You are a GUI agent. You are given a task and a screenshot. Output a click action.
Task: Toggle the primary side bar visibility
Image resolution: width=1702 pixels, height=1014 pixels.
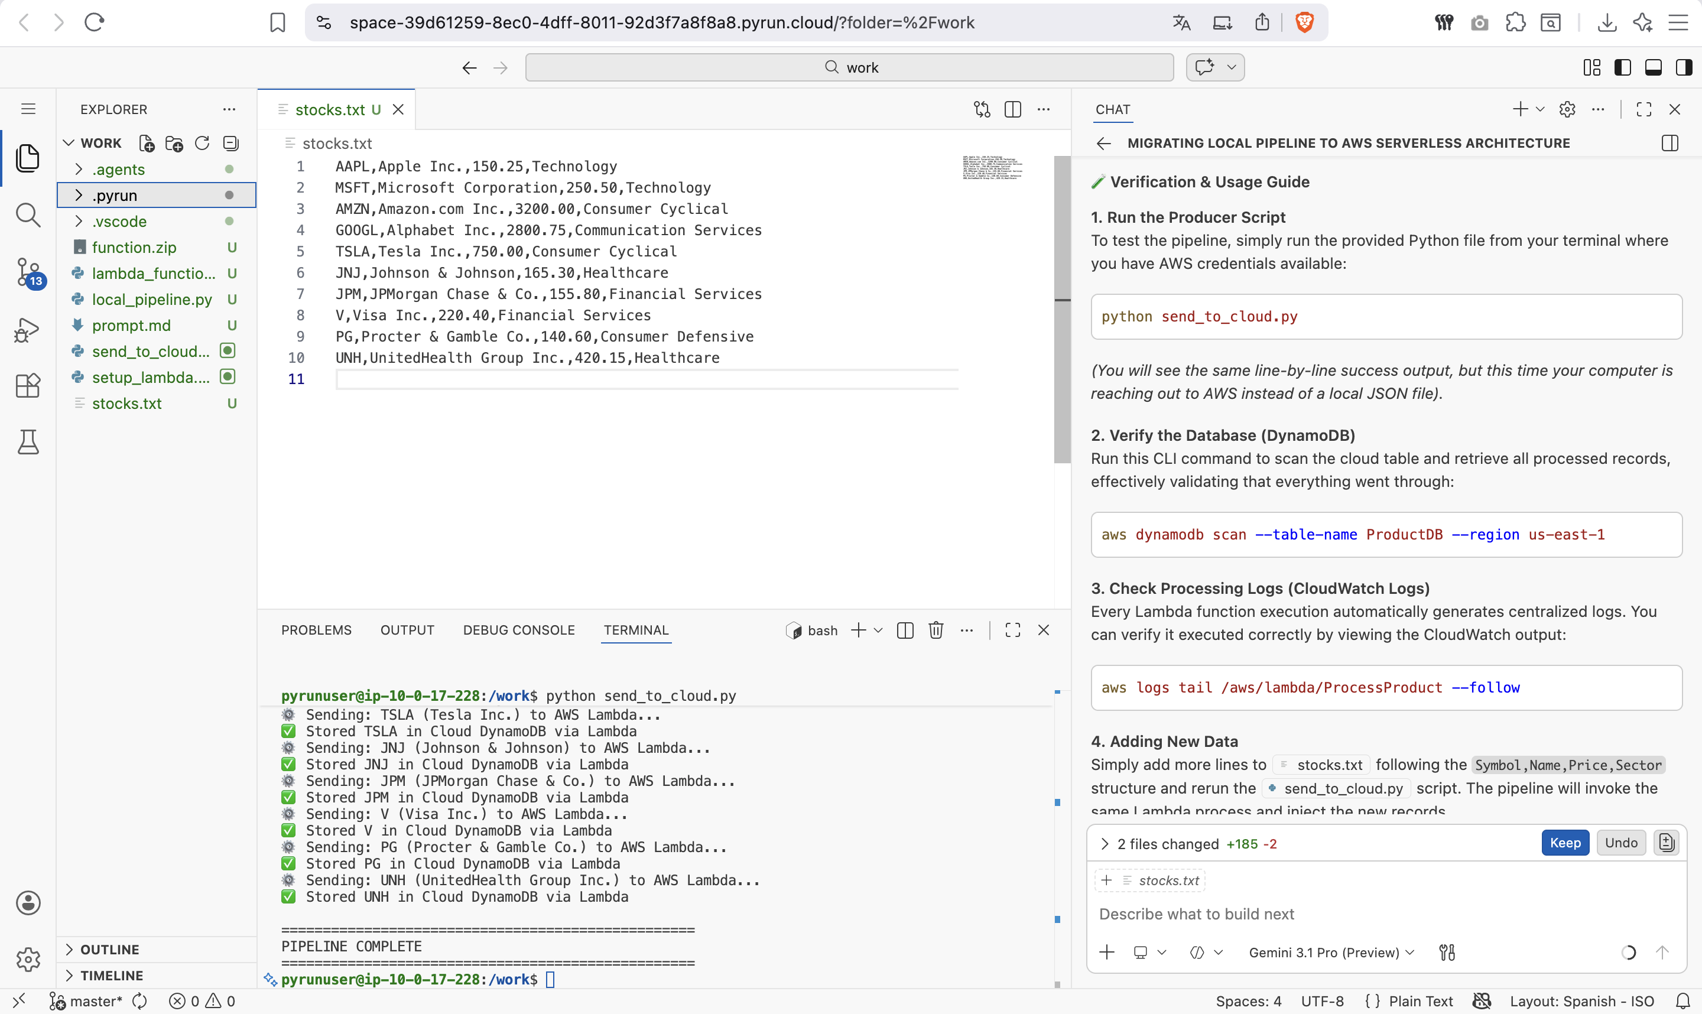[x=1623, y=67]
